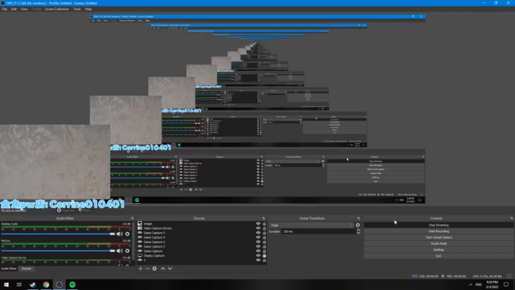Viewport: 515px width, 290px height.
Task: Click Stop Streaming button
Action: pyautogui.click(x=438, y=225)
